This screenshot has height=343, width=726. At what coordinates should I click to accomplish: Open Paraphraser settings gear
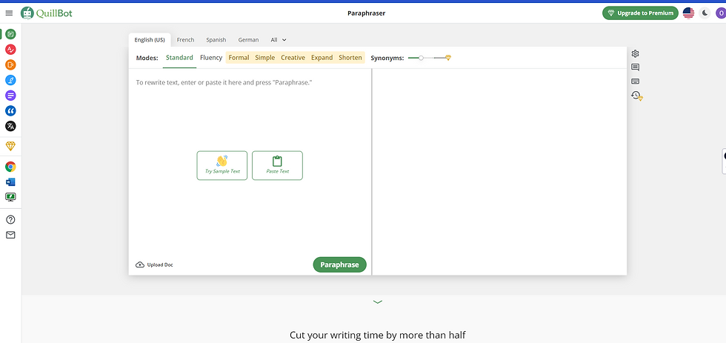point(636,53)
